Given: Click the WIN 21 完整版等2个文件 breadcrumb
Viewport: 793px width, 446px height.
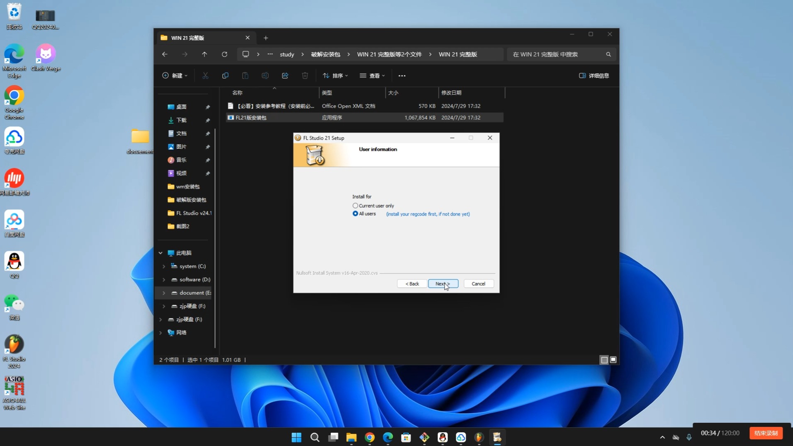Looking at the screenshot, I should pyautogui.click(x=389, y=54).
